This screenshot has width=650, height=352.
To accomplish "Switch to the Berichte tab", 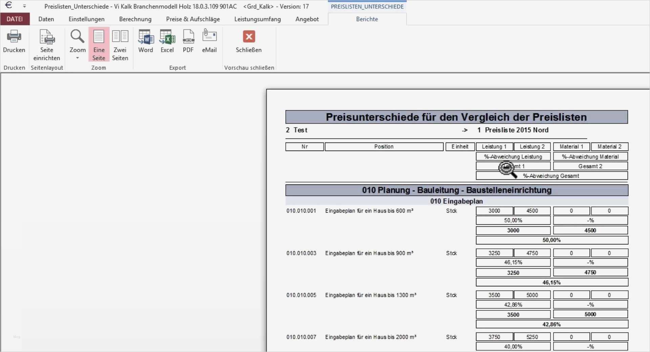I will (367, 19).
